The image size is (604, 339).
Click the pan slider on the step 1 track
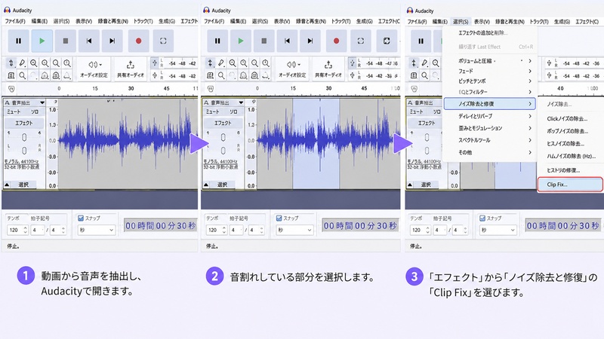(24, 150)
